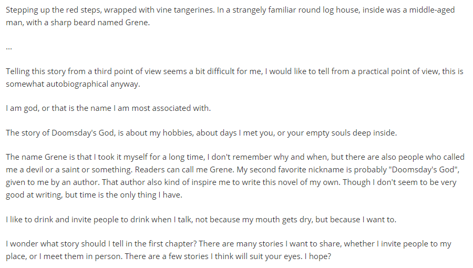This screenshot has height=268, width=473.
Task: Click the sentence starting "I like to drink"
Action: pos(201,219)
